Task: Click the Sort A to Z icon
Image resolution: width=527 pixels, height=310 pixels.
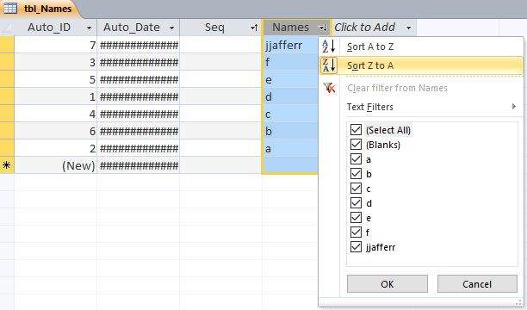Action: (x=329, y=46)
